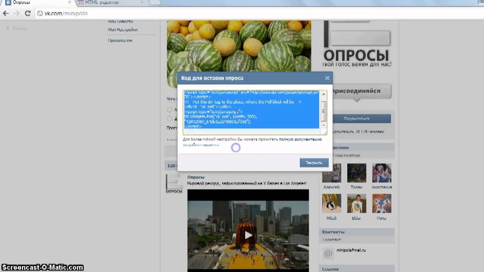
Task: Open the Контакты section header
Action: 357,232
